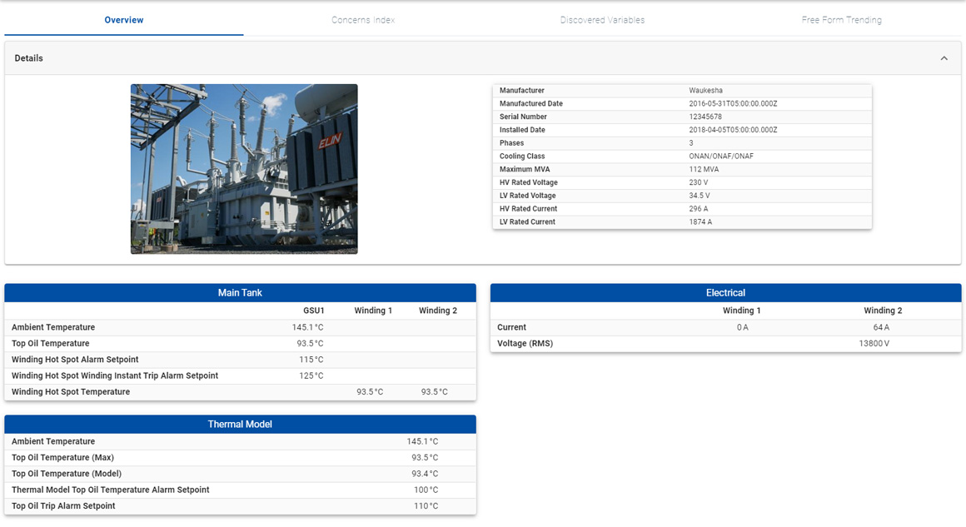The height and width of the screenshot is (527, 966).
Task: Select the Main Tank panel header
Action: pyautogui.click(x=241, y=293)
